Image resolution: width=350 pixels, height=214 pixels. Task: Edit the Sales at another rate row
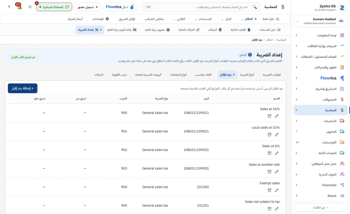[277, 172]
